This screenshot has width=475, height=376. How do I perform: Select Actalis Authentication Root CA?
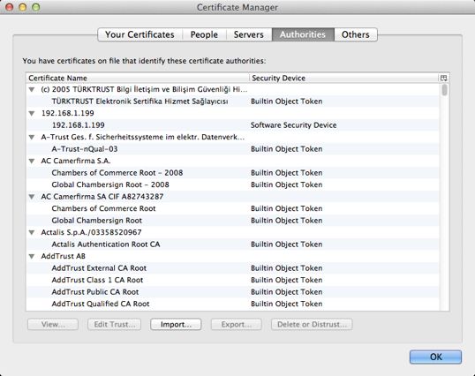click(233, 244)
